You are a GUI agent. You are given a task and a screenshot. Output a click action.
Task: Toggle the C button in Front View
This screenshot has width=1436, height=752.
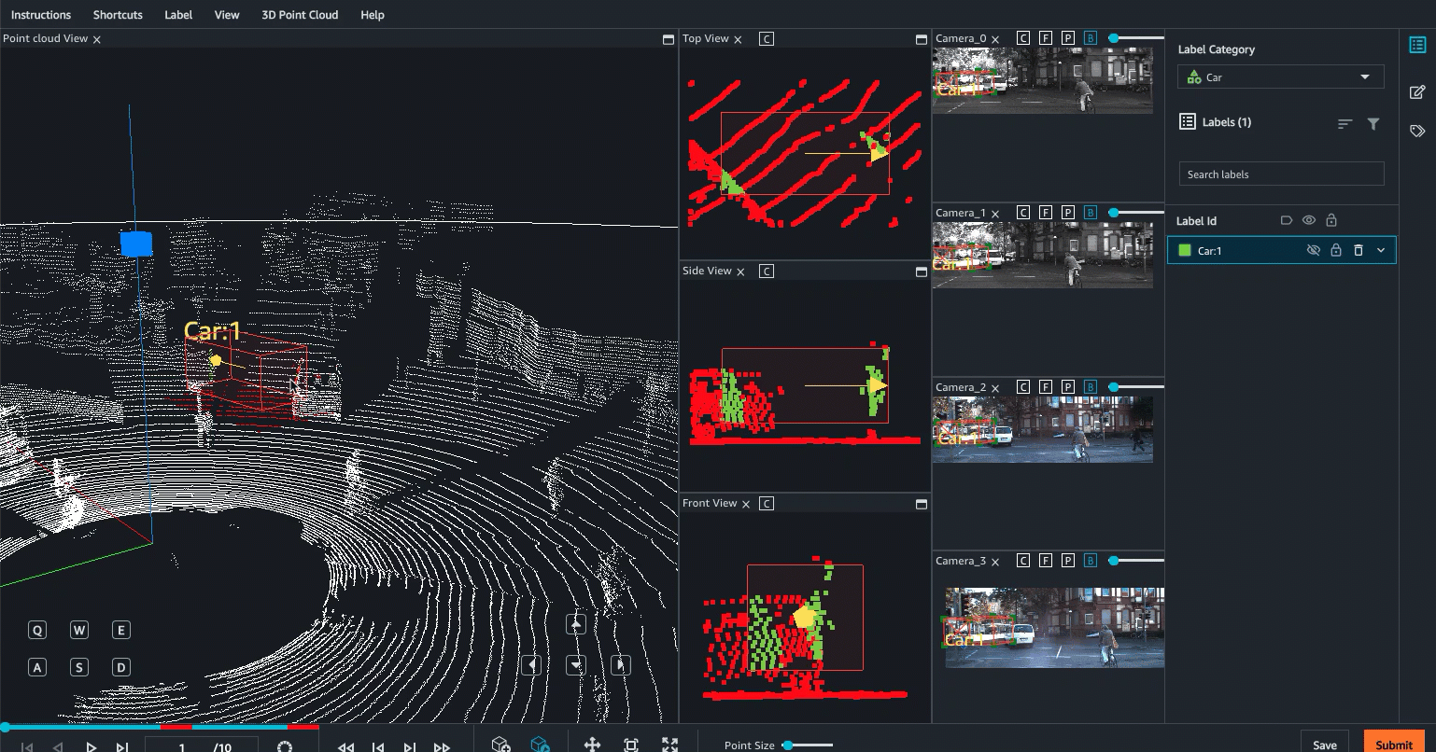767,504
